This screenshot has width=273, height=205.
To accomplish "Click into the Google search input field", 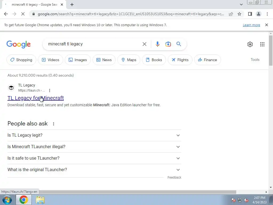I will pos(94,44).
